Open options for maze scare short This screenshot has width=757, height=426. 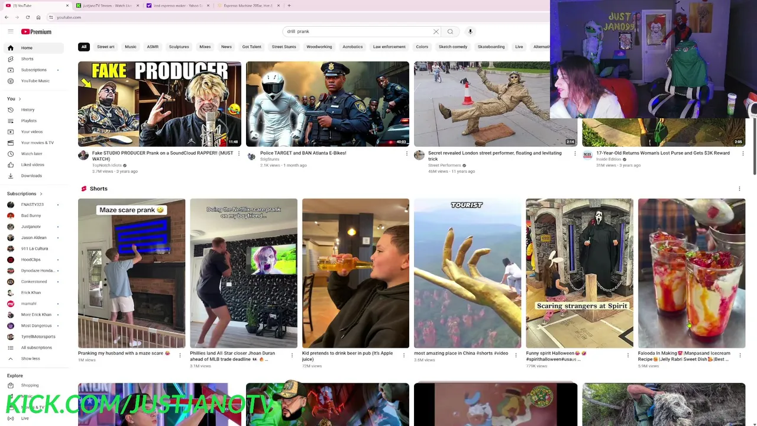180,355
